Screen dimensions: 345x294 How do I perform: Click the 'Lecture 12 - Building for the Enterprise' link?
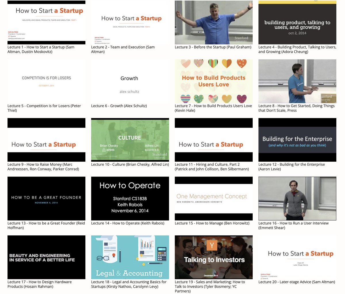[x=292, y=167]
